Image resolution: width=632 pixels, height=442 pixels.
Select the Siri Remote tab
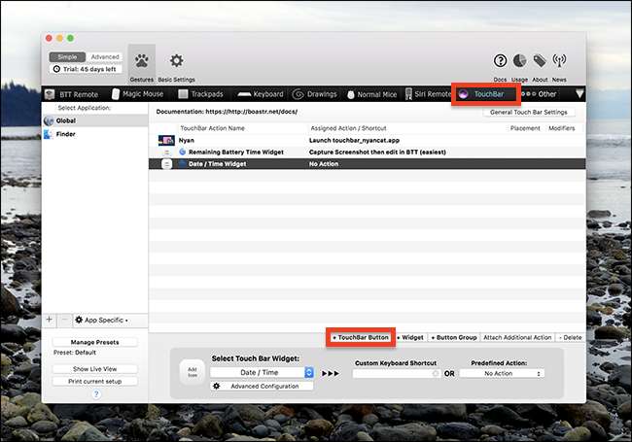pyautogui.click(x=428, y=94)
